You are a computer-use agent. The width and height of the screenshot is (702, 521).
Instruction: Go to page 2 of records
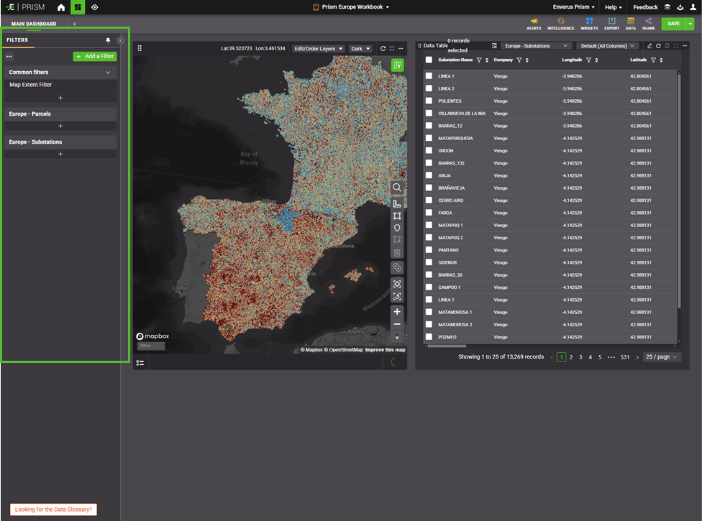coord(571,357)
